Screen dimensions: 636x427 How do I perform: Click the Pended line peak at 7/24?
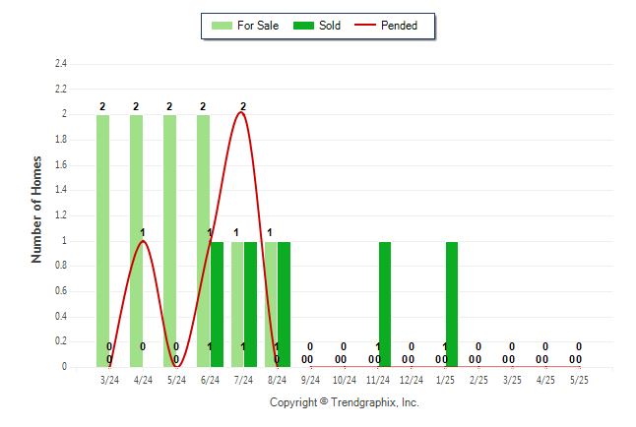point(241,113)
